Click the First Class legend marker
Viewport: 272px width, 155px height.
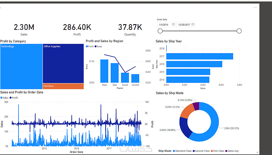coord(212,151)
